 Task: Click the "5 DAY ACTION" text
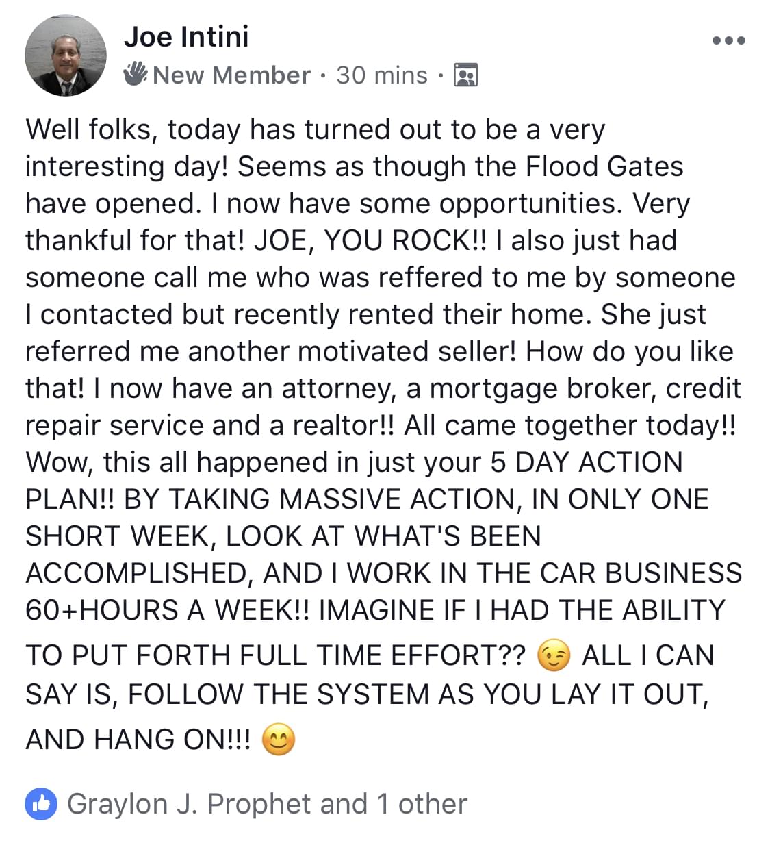point(587,462)
